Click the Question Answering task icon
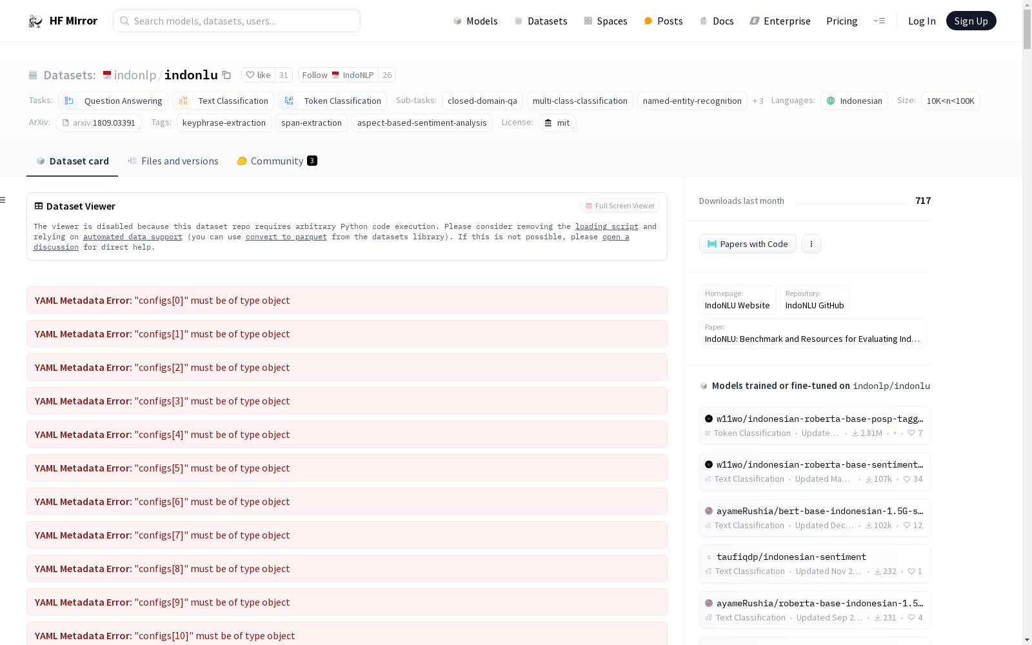The width and height of the screenshot is (1032, 645). [x=69, y=101]
